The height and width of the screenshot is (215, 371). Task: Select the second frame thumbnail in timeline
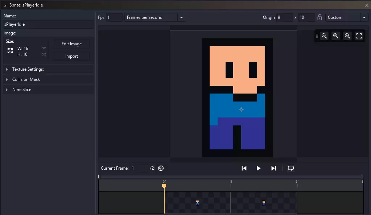tap(264, 203)
